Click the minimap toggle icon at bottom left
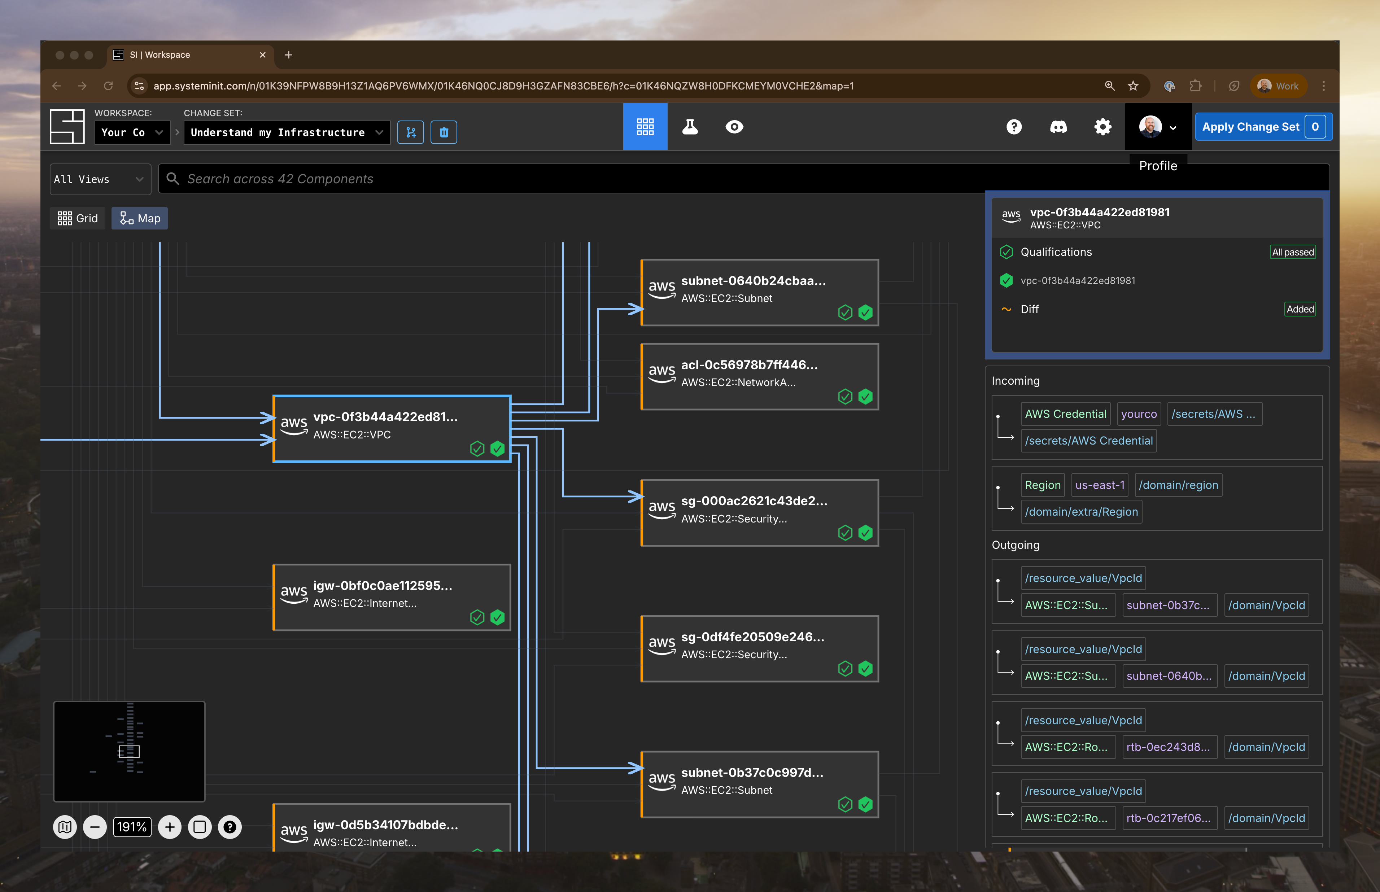1380x892 pixels. [65, 827]
